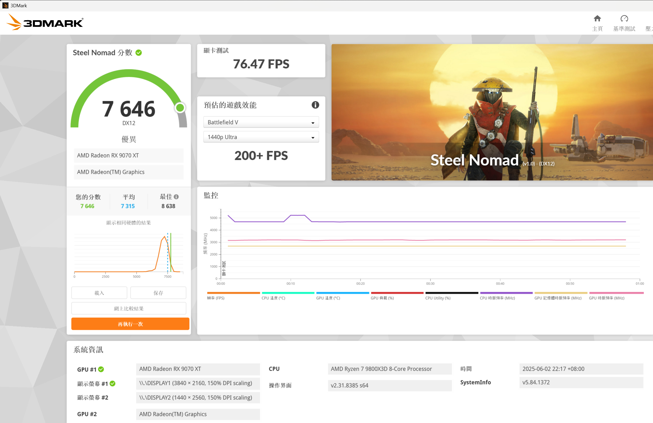653x423 pixels.
Task: Click the SystemInfo version v5.84.1372
Action: point(581,382)
